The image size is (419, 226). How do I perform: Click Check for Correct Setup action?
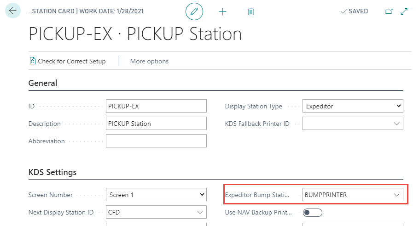pyautogui.click(x=72, y=61)
